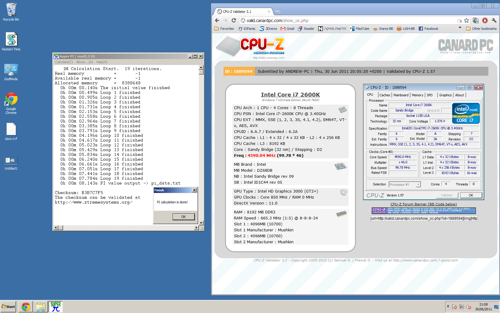
Task: Close the CPU-Z Validator 3.1 tab
Action: [x=269, y=12]
